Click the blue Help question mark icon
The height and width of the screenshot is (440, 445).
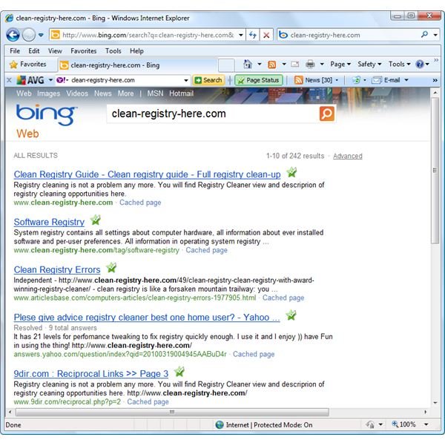420,64
